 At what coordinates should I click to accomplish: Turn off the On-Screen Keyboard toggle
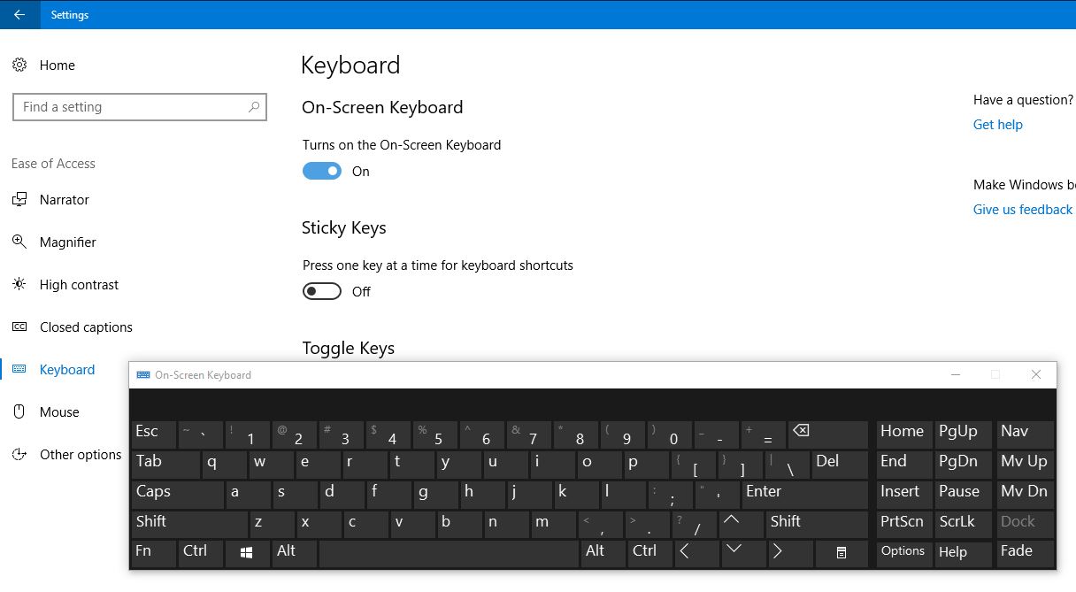pos(322,171)
